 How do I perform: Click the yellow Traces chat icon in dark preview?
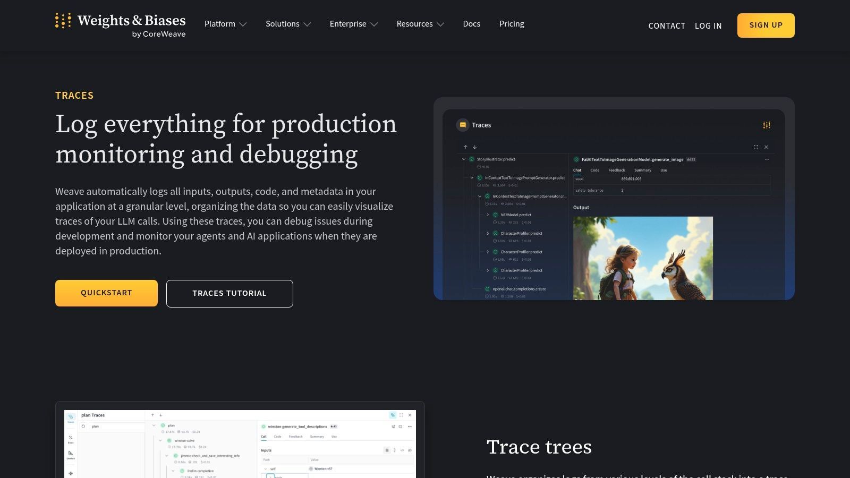463,125
